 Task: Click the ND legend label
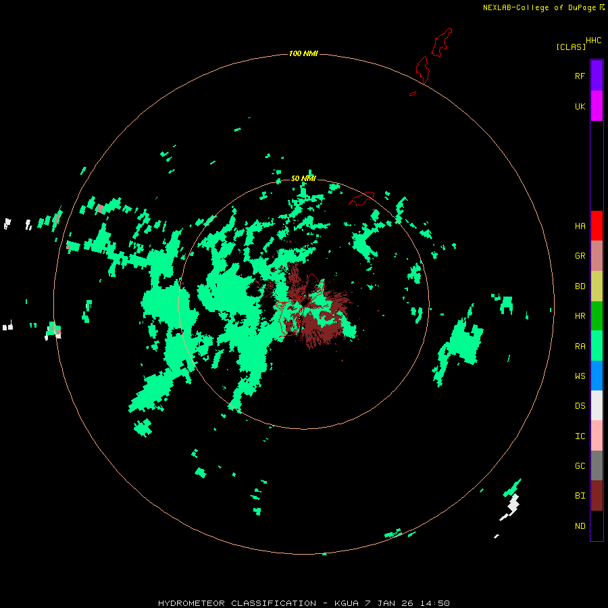click(x=580, y=526)
